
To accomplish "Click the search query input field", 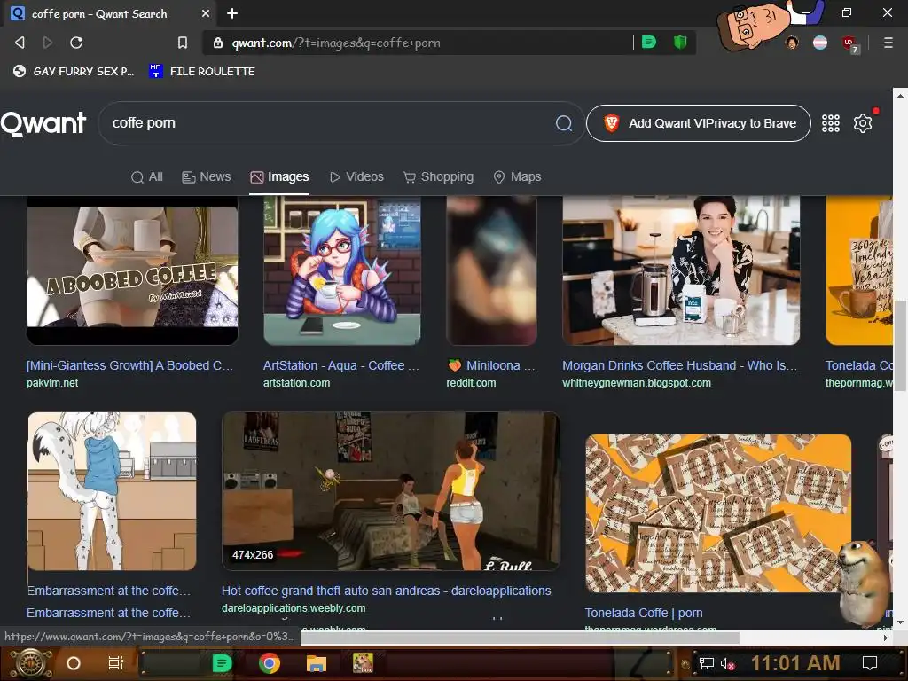I will tap(330, 123).
